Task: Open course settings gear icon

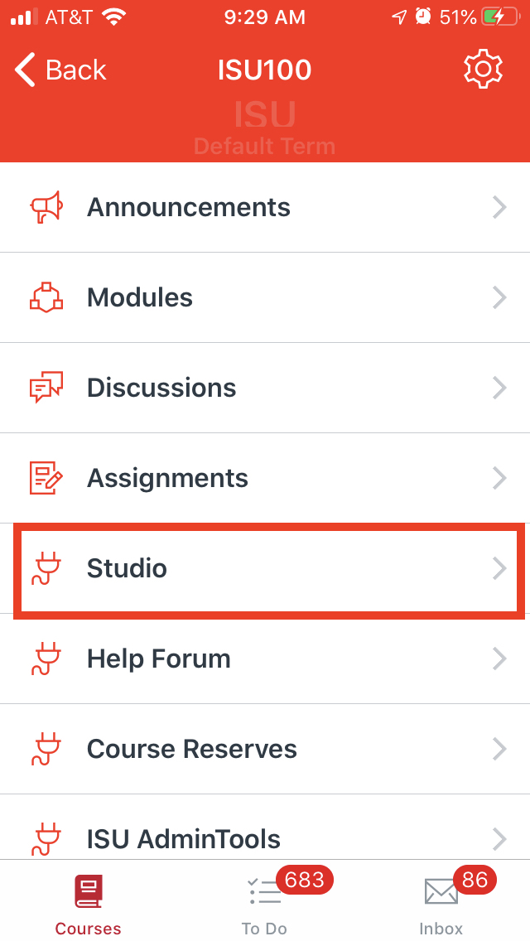Action: point(483,70)
